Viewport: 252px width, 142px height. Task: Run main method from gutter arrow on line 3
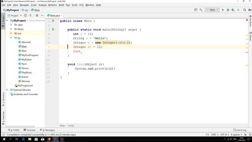pos(53,30)
